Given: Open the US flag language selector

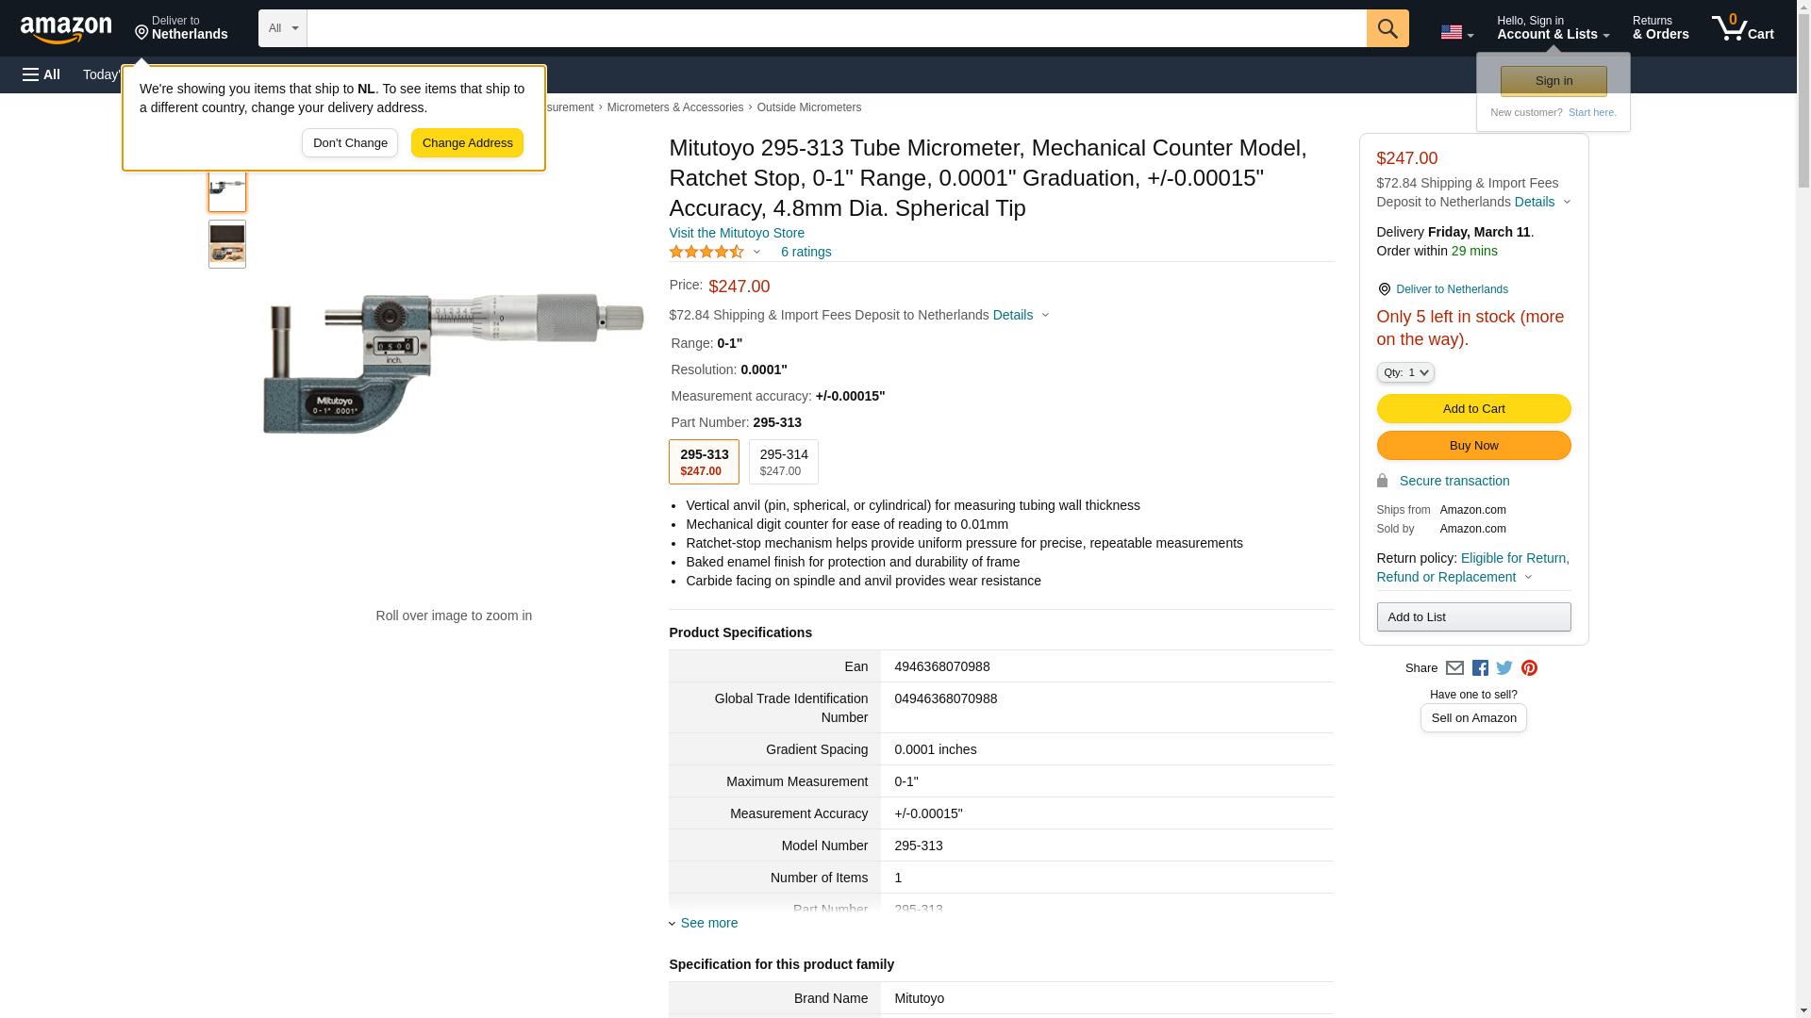Looking at the screenshot, I should tap(1456, 32).
